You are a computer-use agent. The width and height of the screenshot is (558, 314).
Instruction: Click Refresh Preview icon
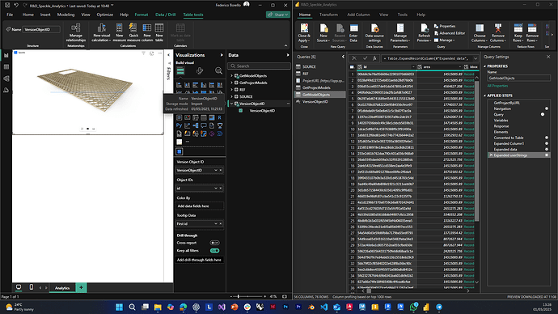pyautogui.click(x=424, y=32)
